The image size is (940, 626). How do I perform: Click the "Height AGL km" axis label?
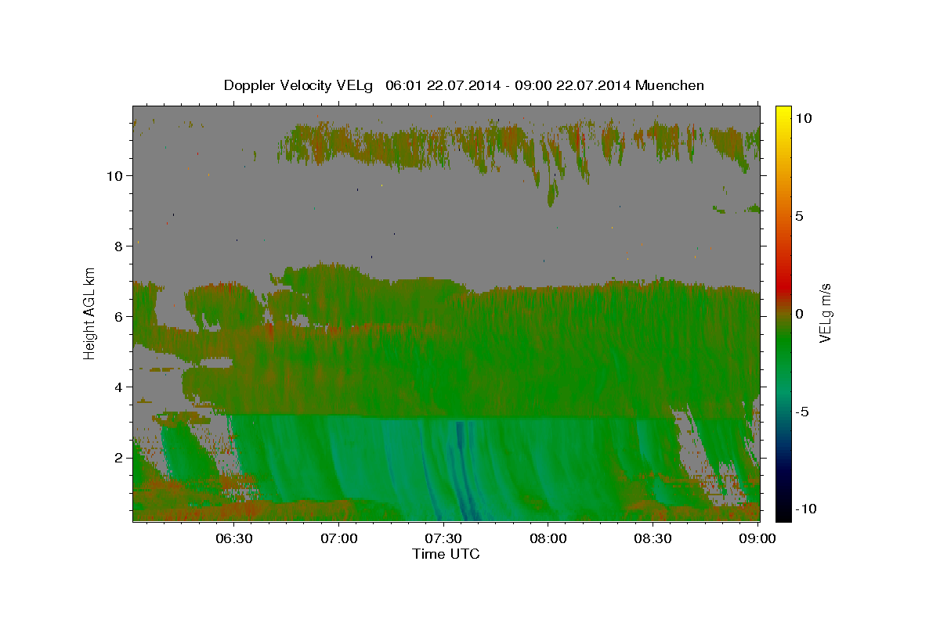coord(90,312)
